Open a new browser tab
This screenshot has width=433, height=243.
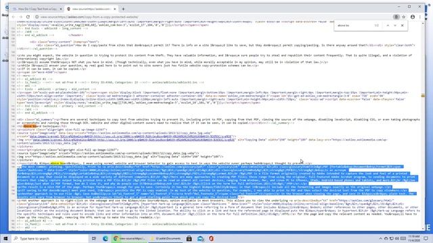[x=123, y=9]
